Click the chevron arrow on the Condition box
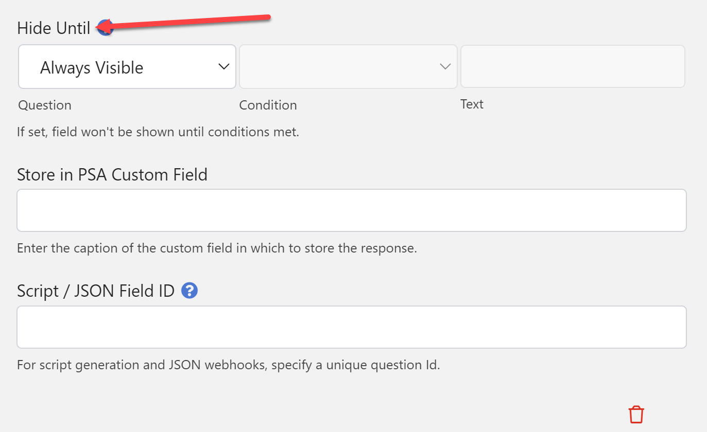 [x=445, y=66]
